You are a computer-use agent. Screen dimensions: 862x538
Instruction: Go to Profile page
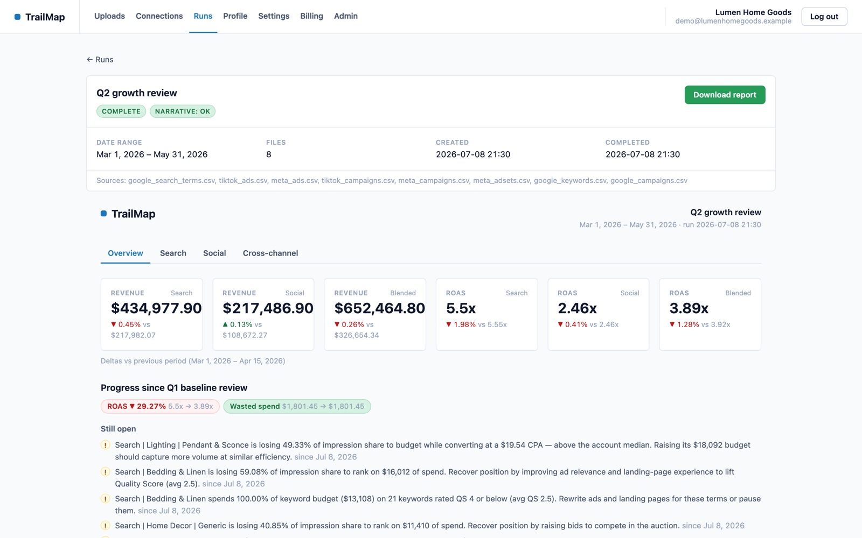pyautogui.click(x=235, y=16)
